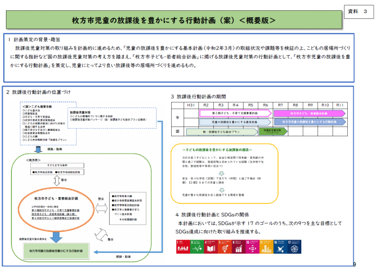Click heading 3 放課後行動計画の期間

point(198,97)
